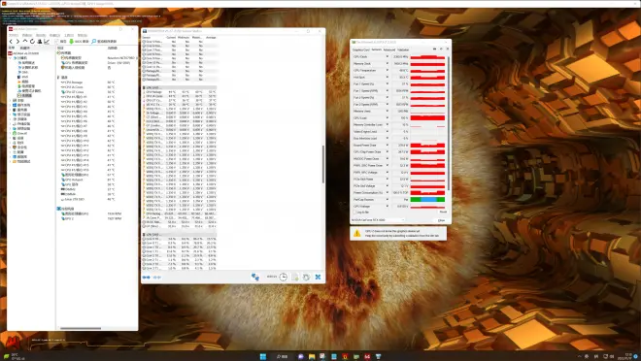Click Fan 1 Speed (RPM) label in GPU-Z
This screenshot has height=361, width=641.
point(365,90)
